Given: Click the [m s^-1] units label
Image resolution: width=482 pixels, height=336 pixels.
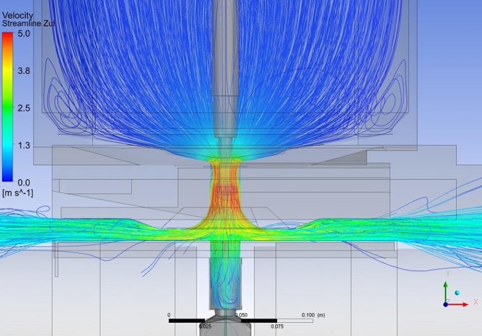Looking at the screenshot, I should coord(19,192).
